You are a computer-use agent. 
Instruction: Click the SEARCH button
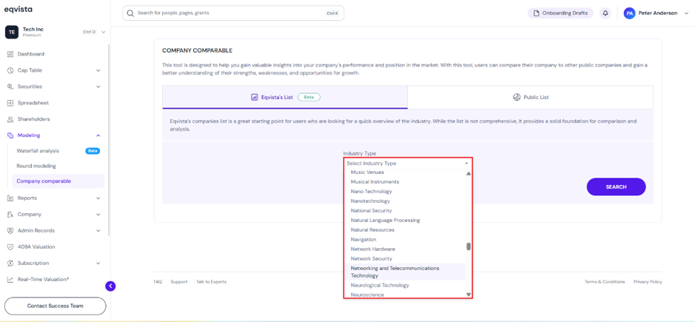tap(616, 187)
